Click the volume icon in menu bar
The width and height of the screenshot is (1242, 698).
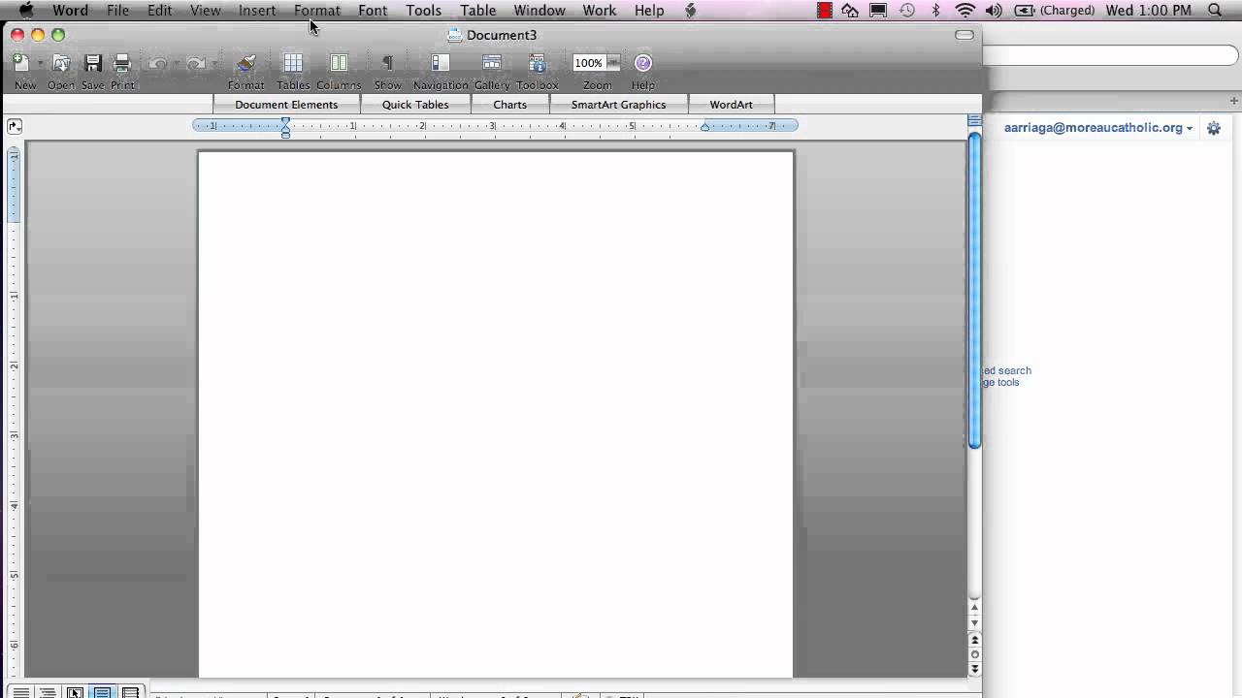pyautogui.click(x=993, y=11)
